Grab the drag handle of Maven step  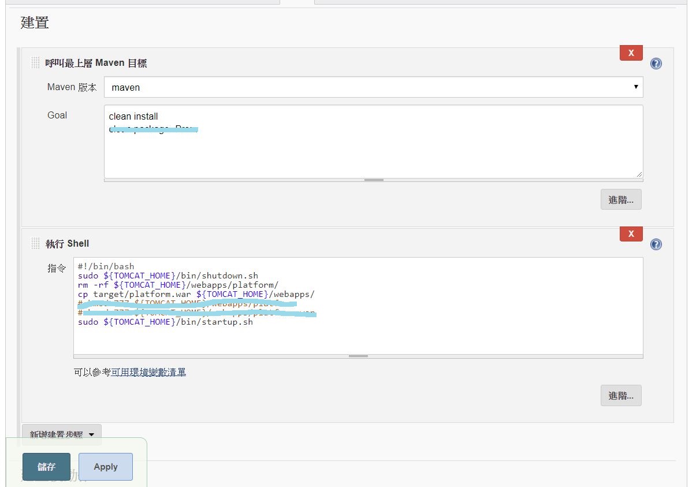36,63
